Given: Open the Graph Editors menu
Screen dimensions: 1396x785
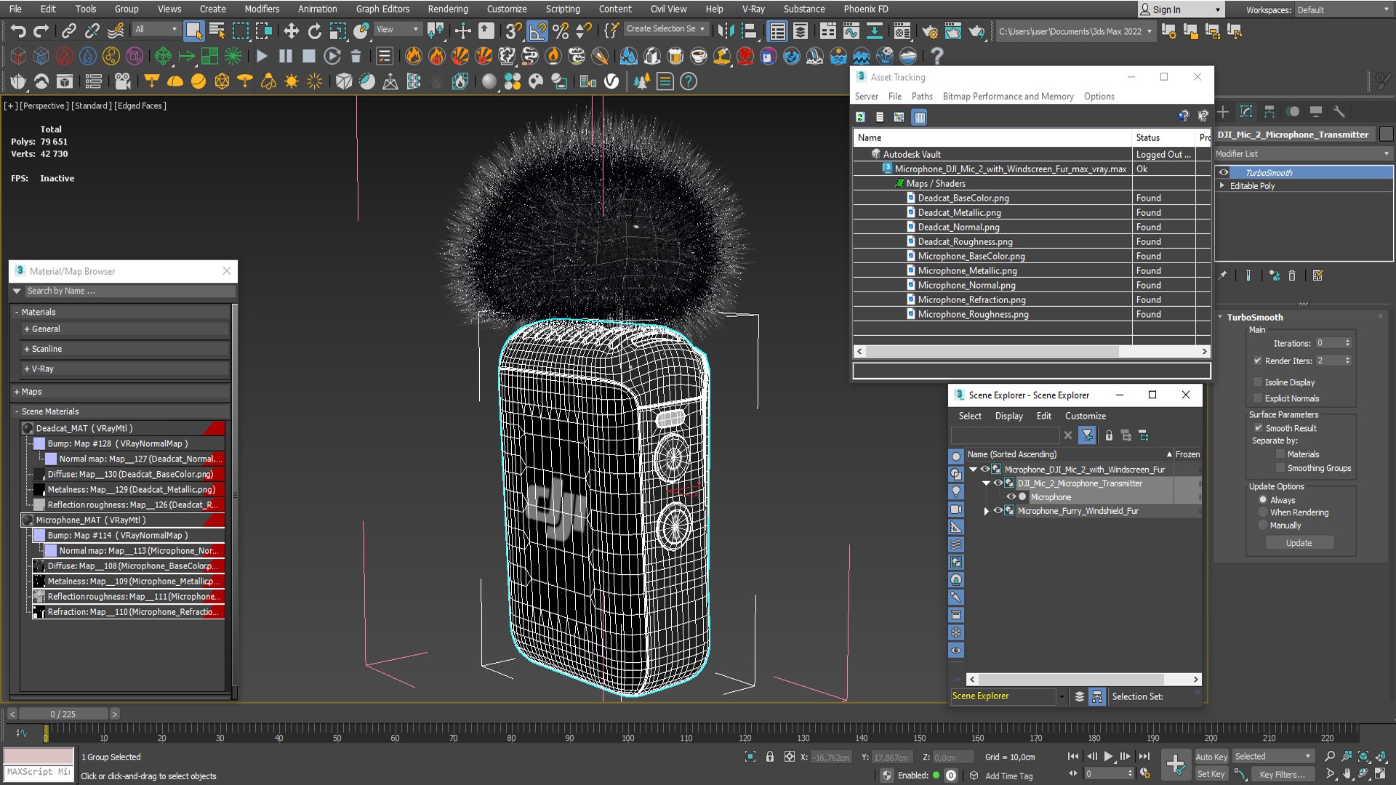Looking at the screenshot, I should (x=382, y=9).
